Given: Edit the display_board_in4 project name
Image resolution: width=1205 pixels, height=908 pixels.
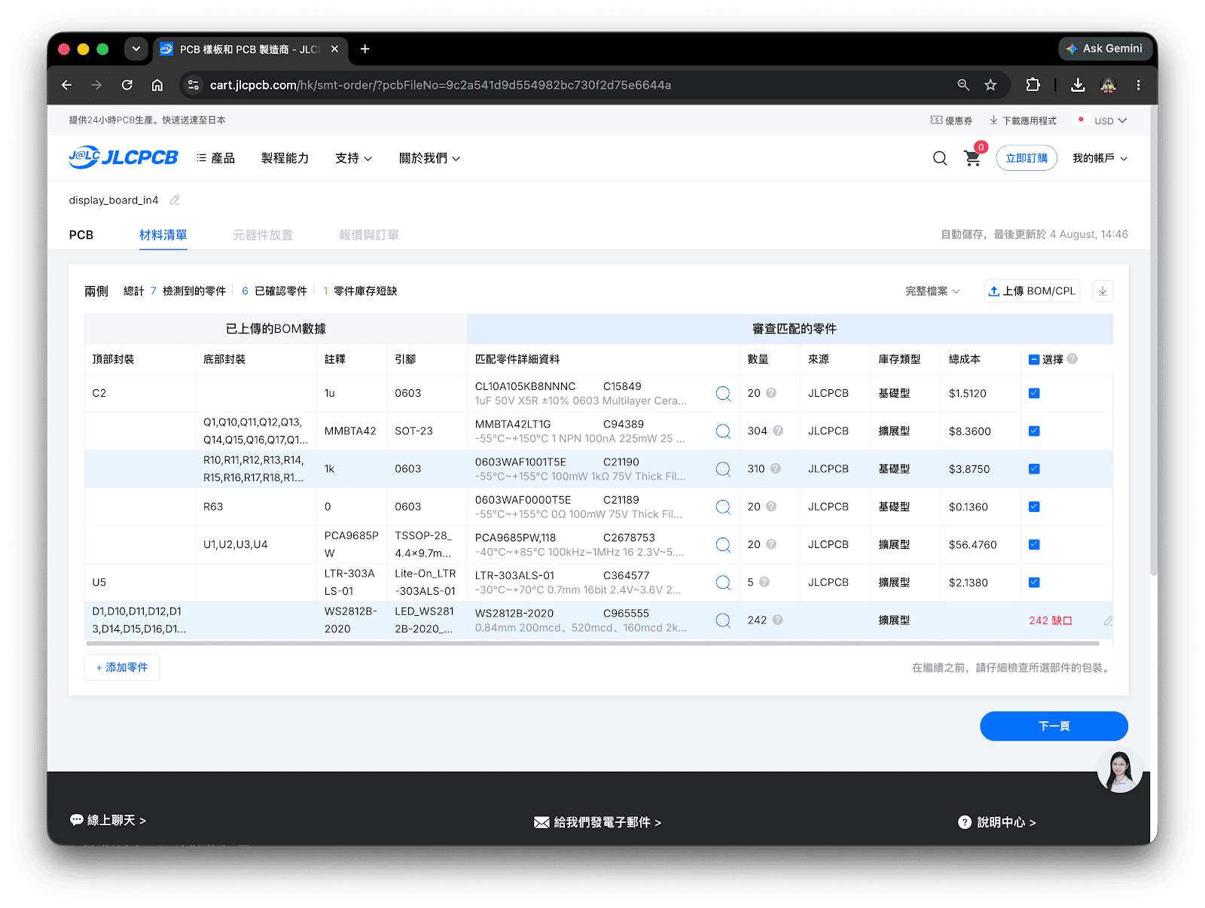Looking at the screenshot, I should 174,200.
